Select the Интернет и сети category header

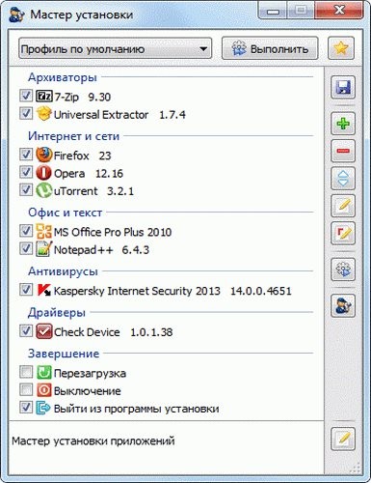click(x=73, y=136)
